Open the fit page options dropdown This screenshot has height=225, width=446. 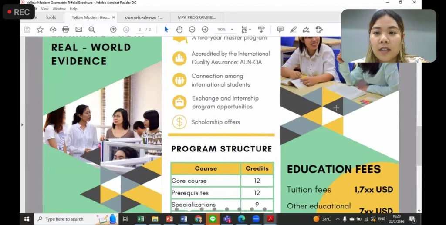tap(246, 30)
